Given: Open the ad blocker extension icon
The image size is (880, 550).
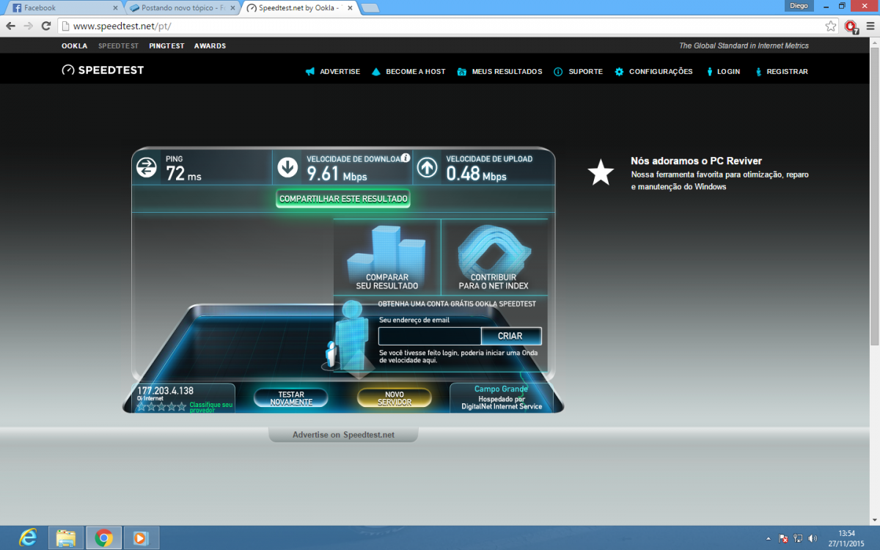Looking at the screenshot, I should (x=851, y=26).
